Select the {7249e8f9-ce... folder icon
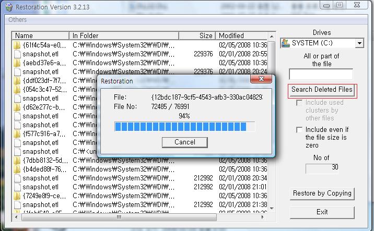The image size is (374, 231). point(17,196)
